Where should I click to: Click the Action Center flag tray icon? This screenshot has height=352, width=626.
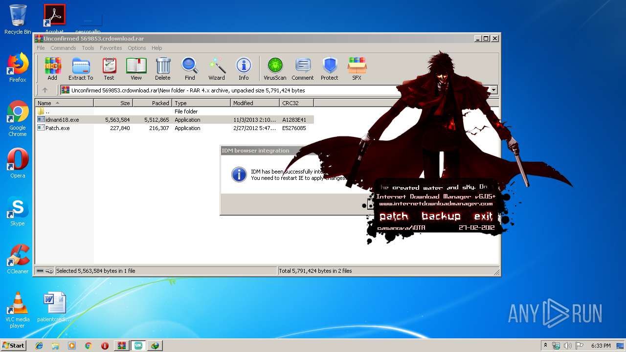(579, 346)
